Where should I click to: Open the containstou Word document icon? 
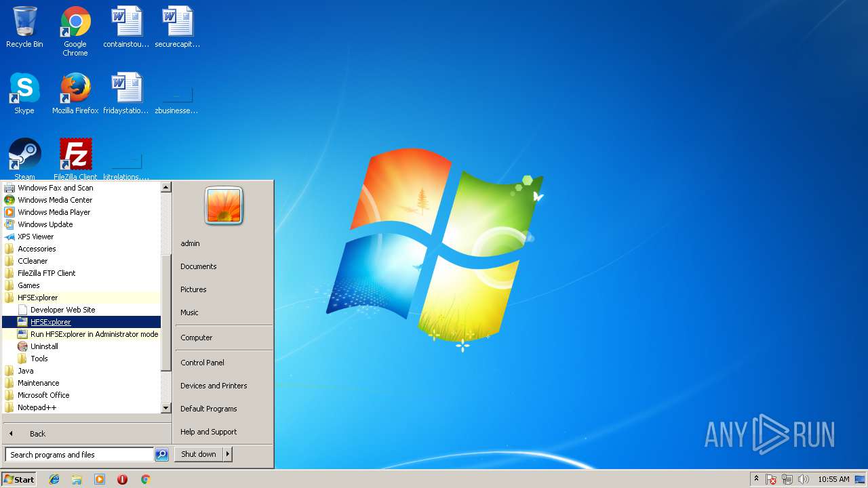(126, 27)
